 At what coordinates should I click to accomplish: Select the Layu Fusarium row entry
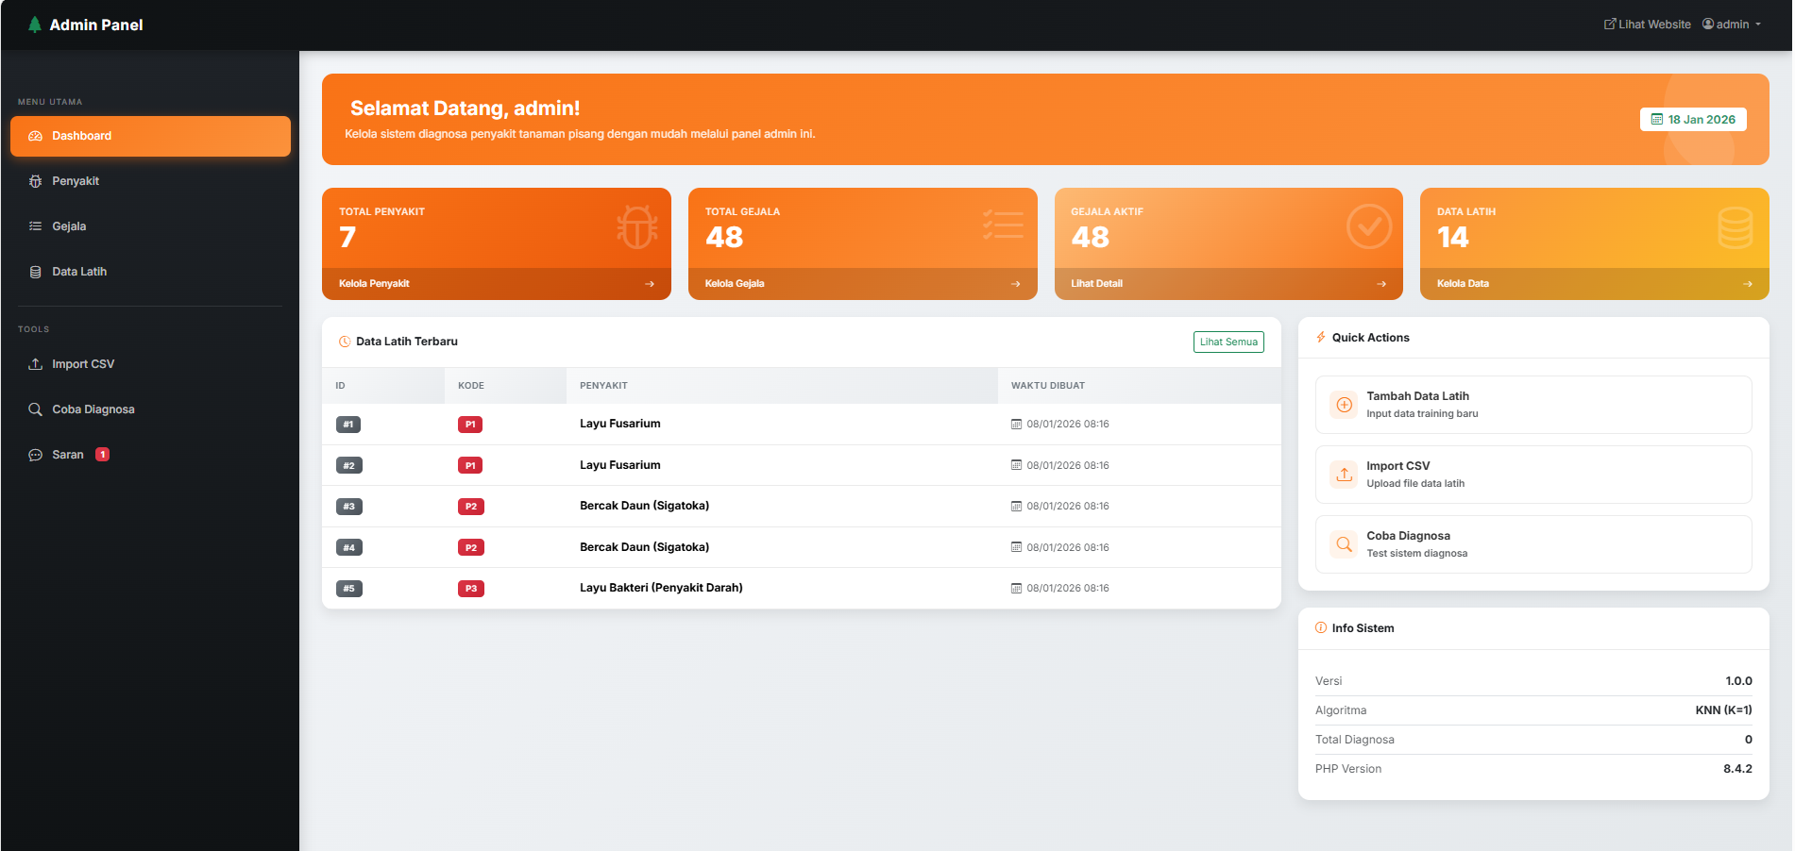(x=620, y=424)
